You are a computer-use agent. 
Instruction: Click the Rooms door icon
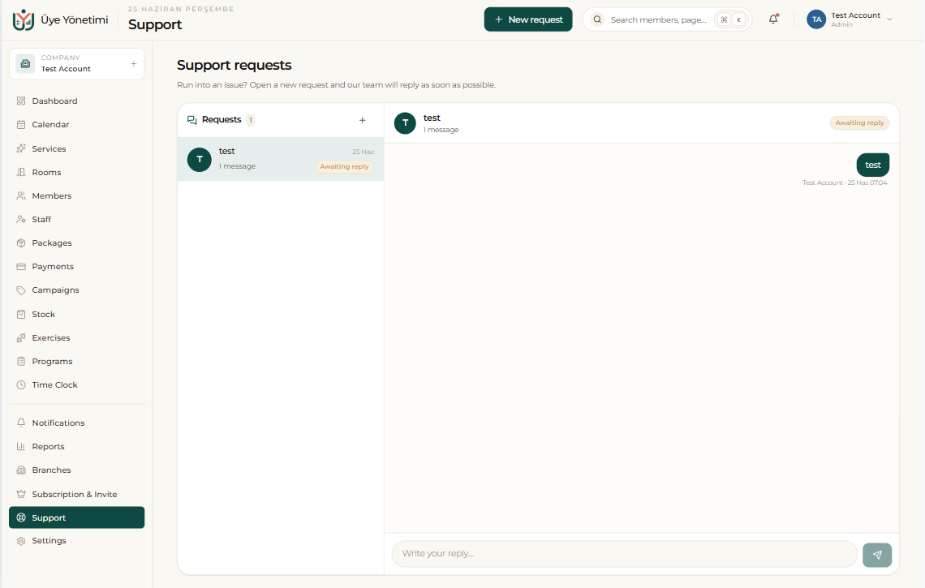[21, 172]
